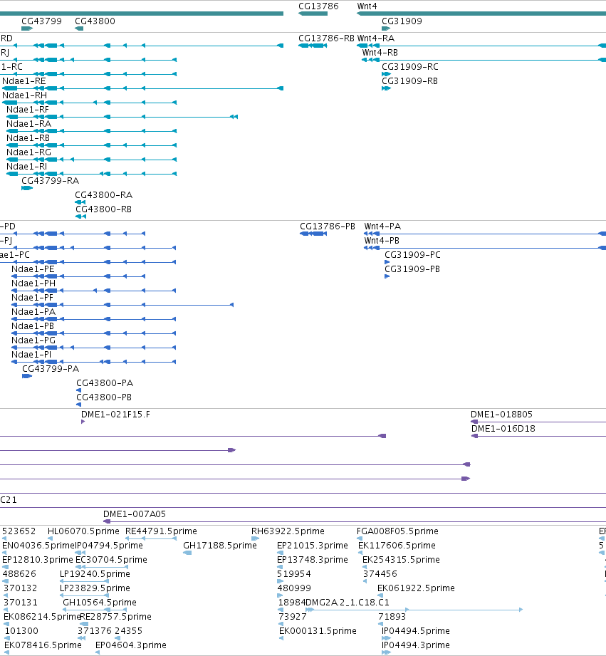The height and width of the screenshot is (656, 606).
Task: Click EST RE44791.5prime
Action: pyautogui.click(x=161, y=531)
